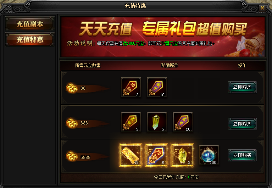
Task: Select the glowing yellow crystal with quantity 3
Action: 182,155
